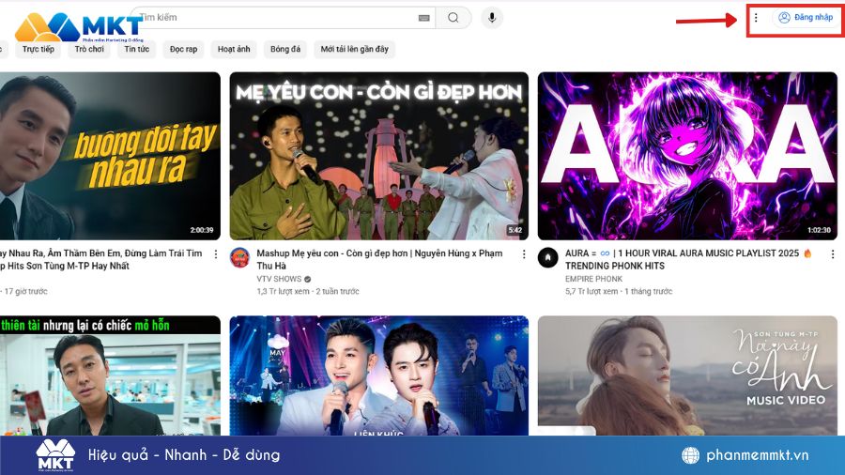The height and width of the screenshot is (475, 845).
Task: Click the search magnifier button
Action: 453,18
